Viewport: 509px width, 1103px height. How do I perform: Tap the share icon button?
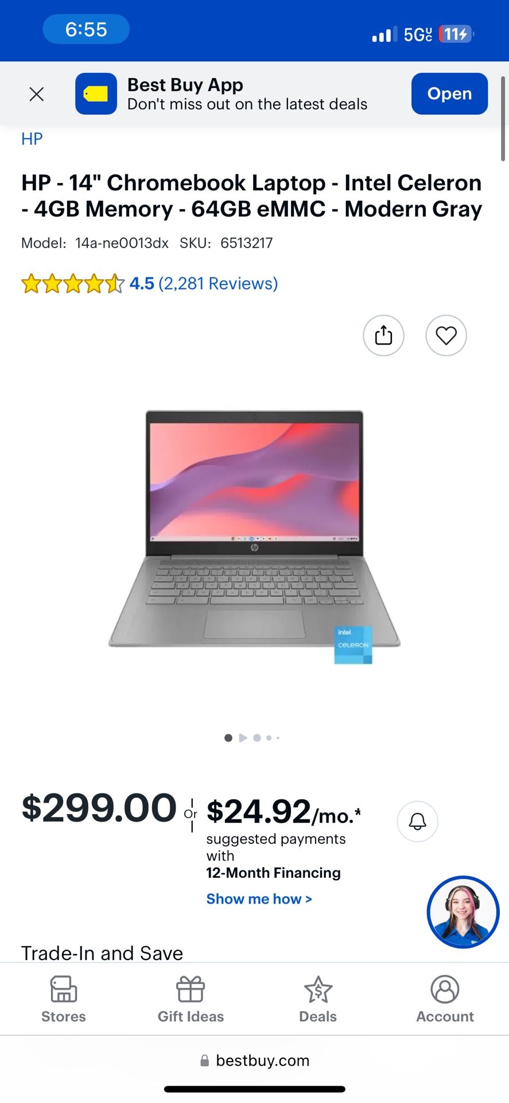383,335
